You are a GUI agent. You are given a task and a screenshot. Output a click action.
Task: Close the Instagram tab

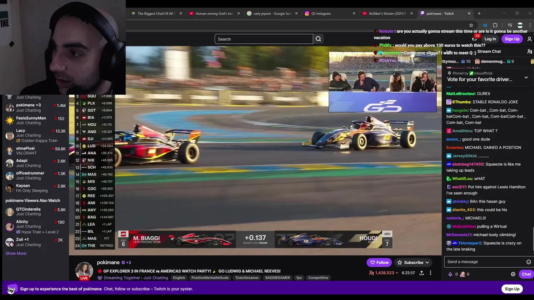354,13
